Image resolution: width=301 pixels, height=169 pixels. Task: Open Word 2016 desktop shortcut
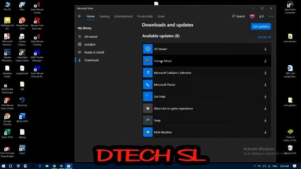point(22,118)
